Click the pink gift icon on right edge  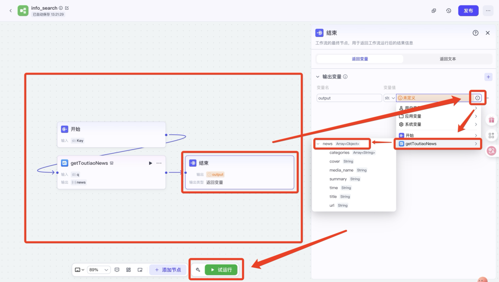(491, 119)
